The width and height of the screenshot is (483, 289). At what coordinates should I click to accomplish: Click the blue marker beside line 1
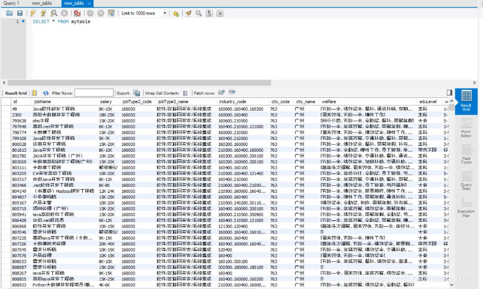click(23, 21)
